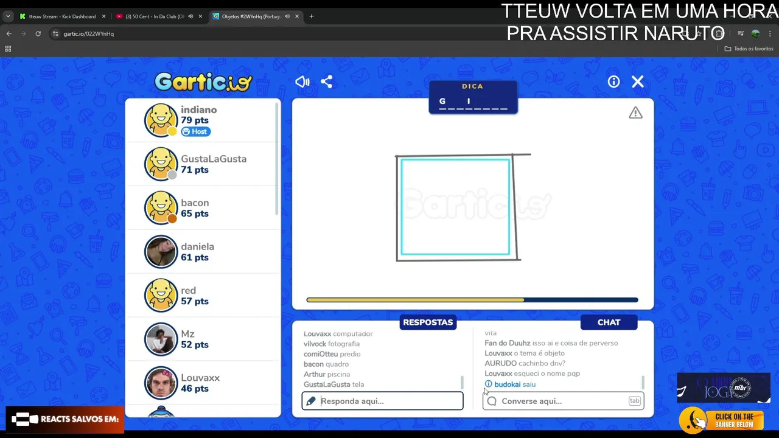779x438 pixels.
Task: Click answer row 'Arthur piscina'
Action: [x=327, y=374]
